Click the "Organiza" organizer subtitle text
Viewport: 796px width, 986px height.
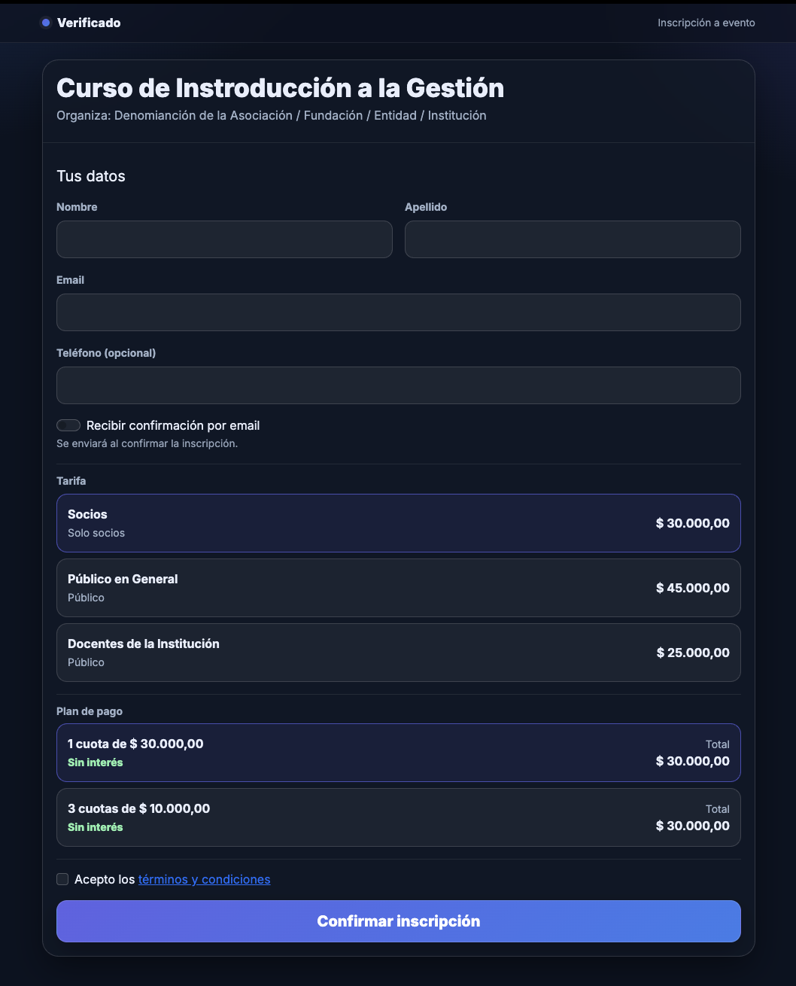pos(271,115)
